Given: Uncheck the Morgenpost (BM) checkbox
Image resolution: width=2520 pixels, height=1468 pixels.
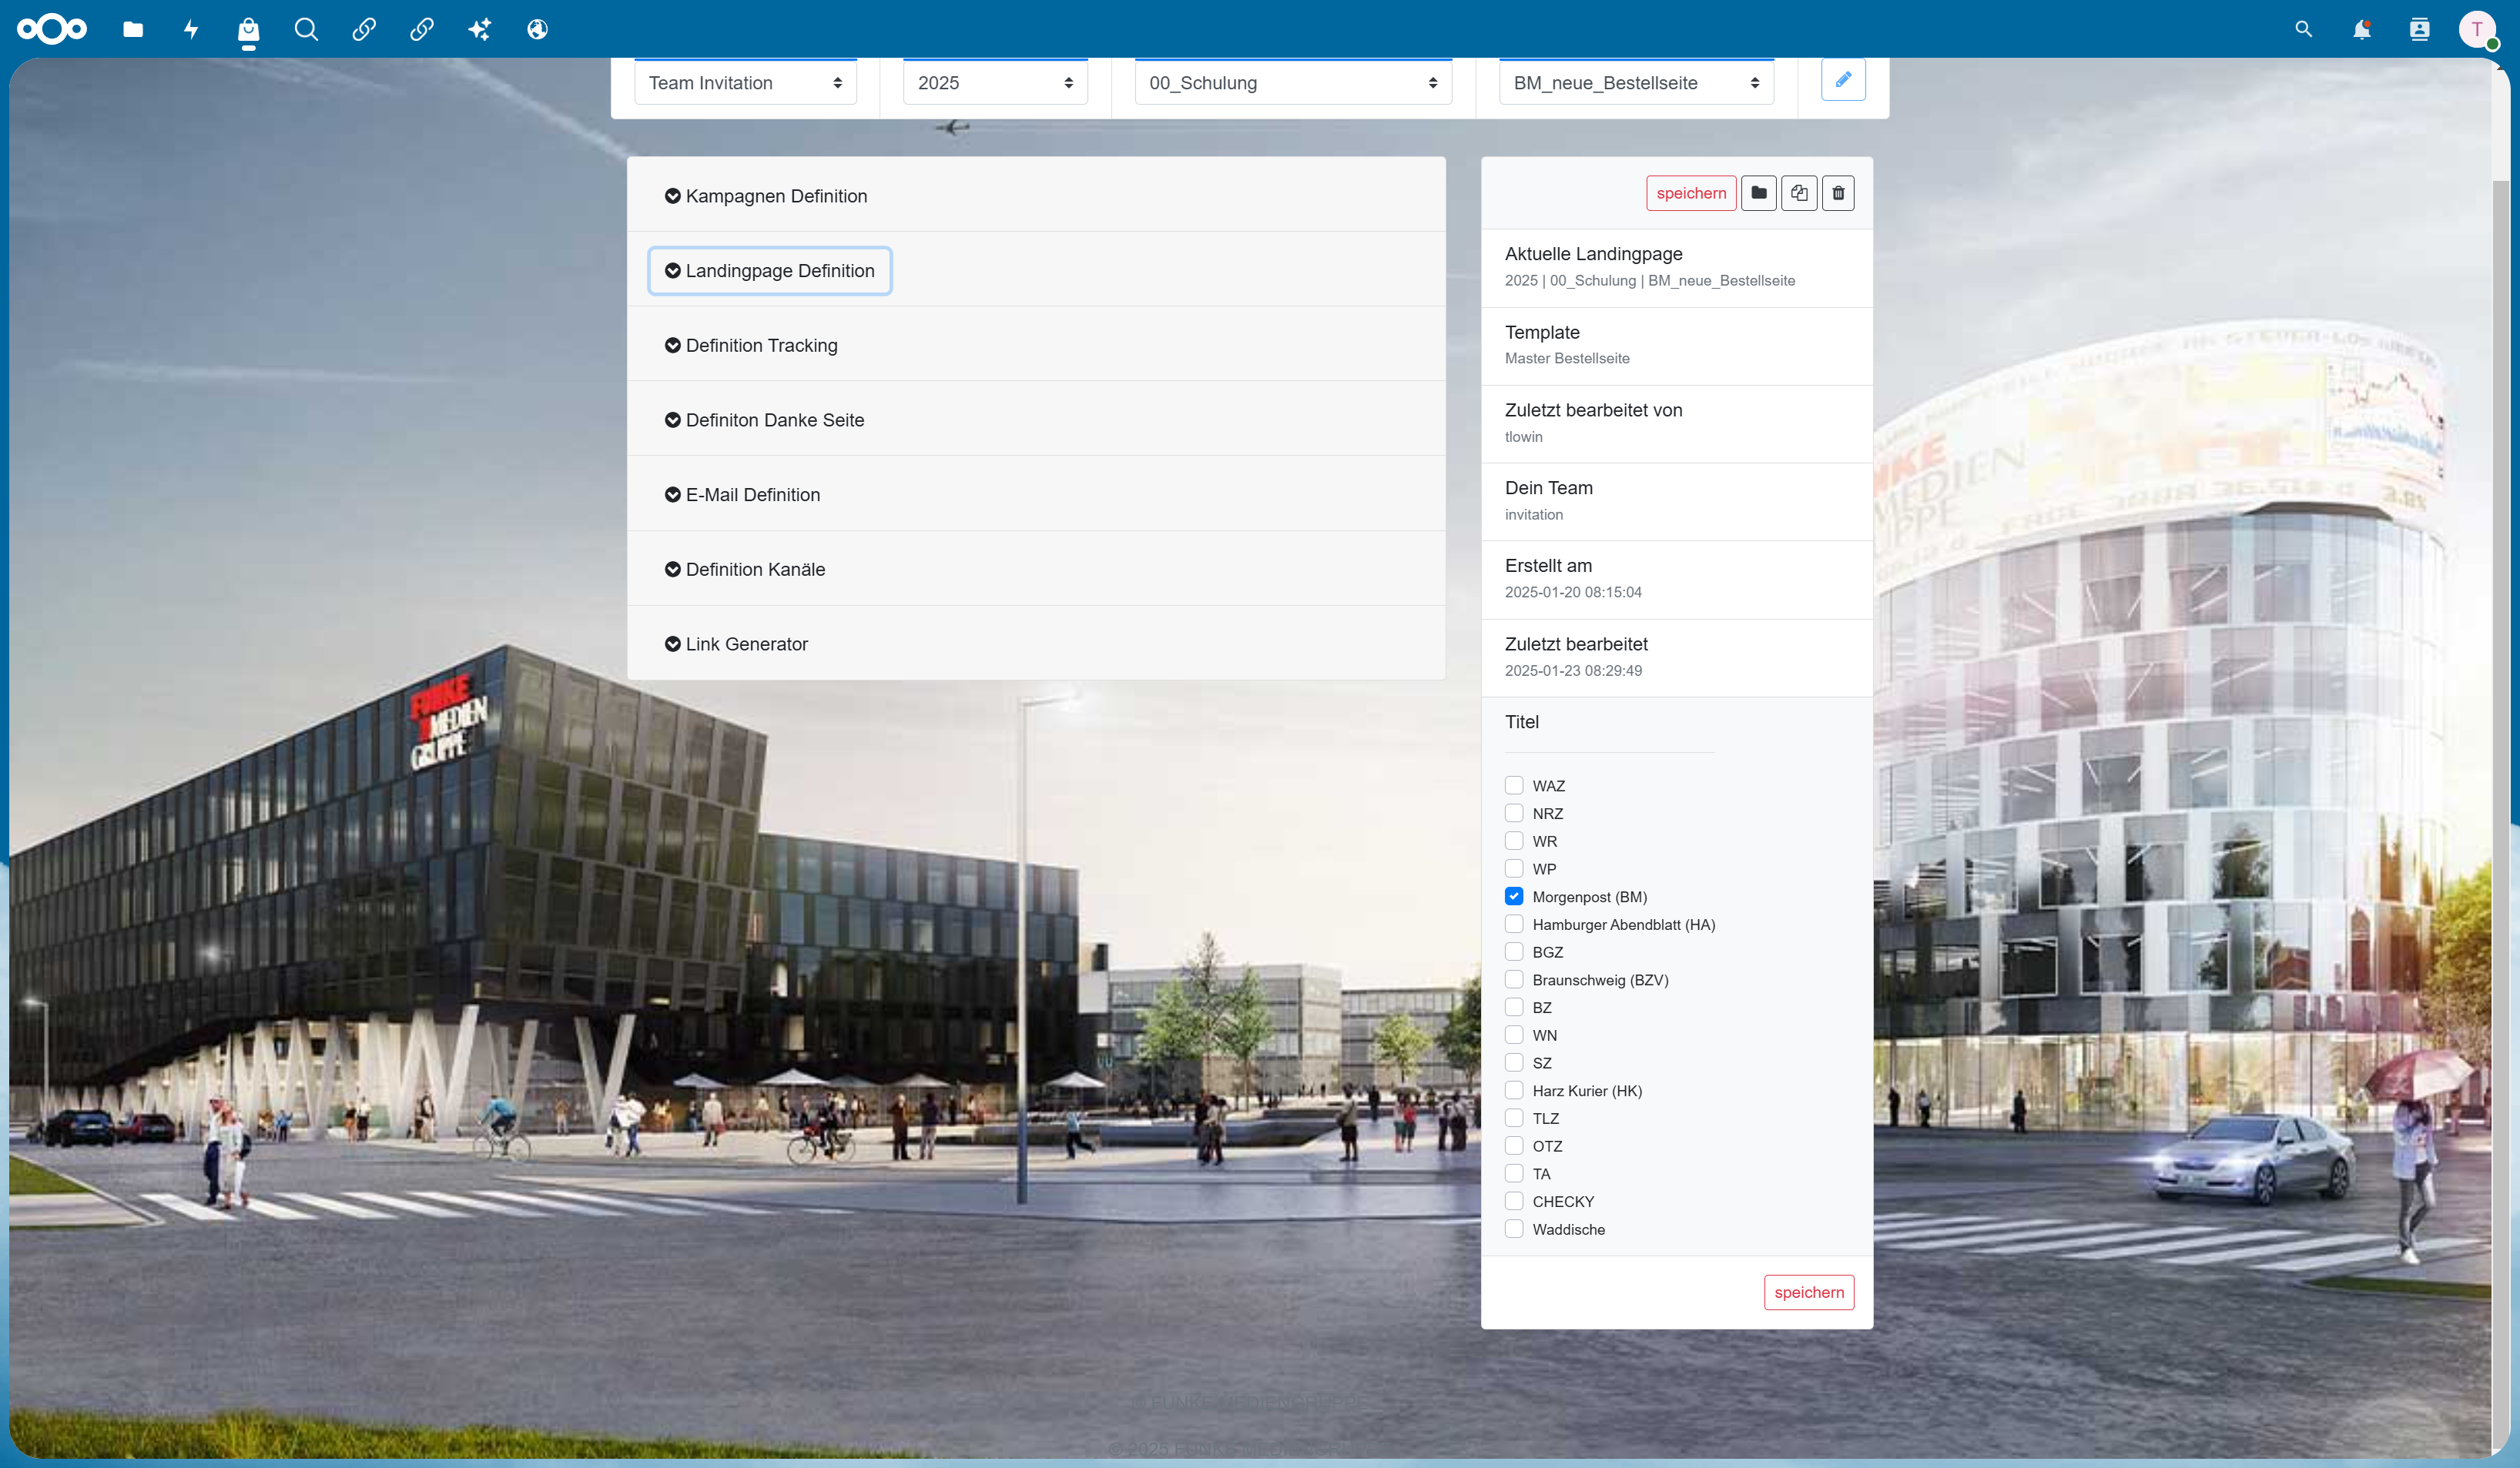Looking at the screenshot, I should (1514, 896).
